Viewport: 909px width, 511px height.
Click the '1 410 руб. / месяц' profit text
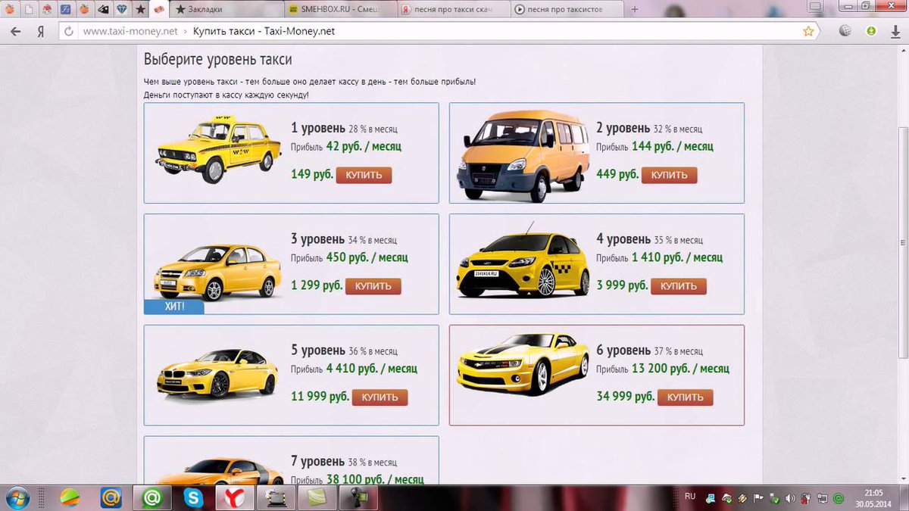(677, 257)
